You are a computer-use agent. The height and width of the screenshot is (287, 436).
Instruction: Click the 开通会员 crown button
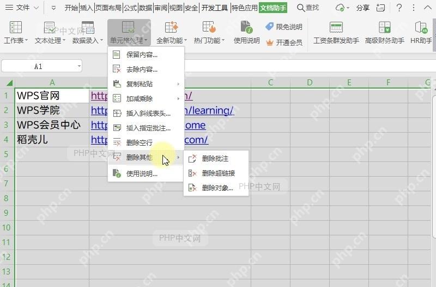click(284, 42)
